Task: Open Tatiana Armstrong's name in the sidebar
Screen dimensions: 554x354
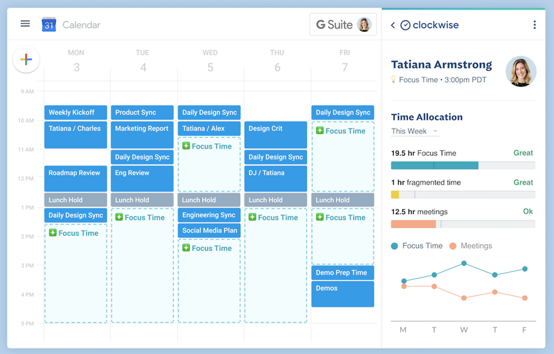Action: tap(442, 64)
